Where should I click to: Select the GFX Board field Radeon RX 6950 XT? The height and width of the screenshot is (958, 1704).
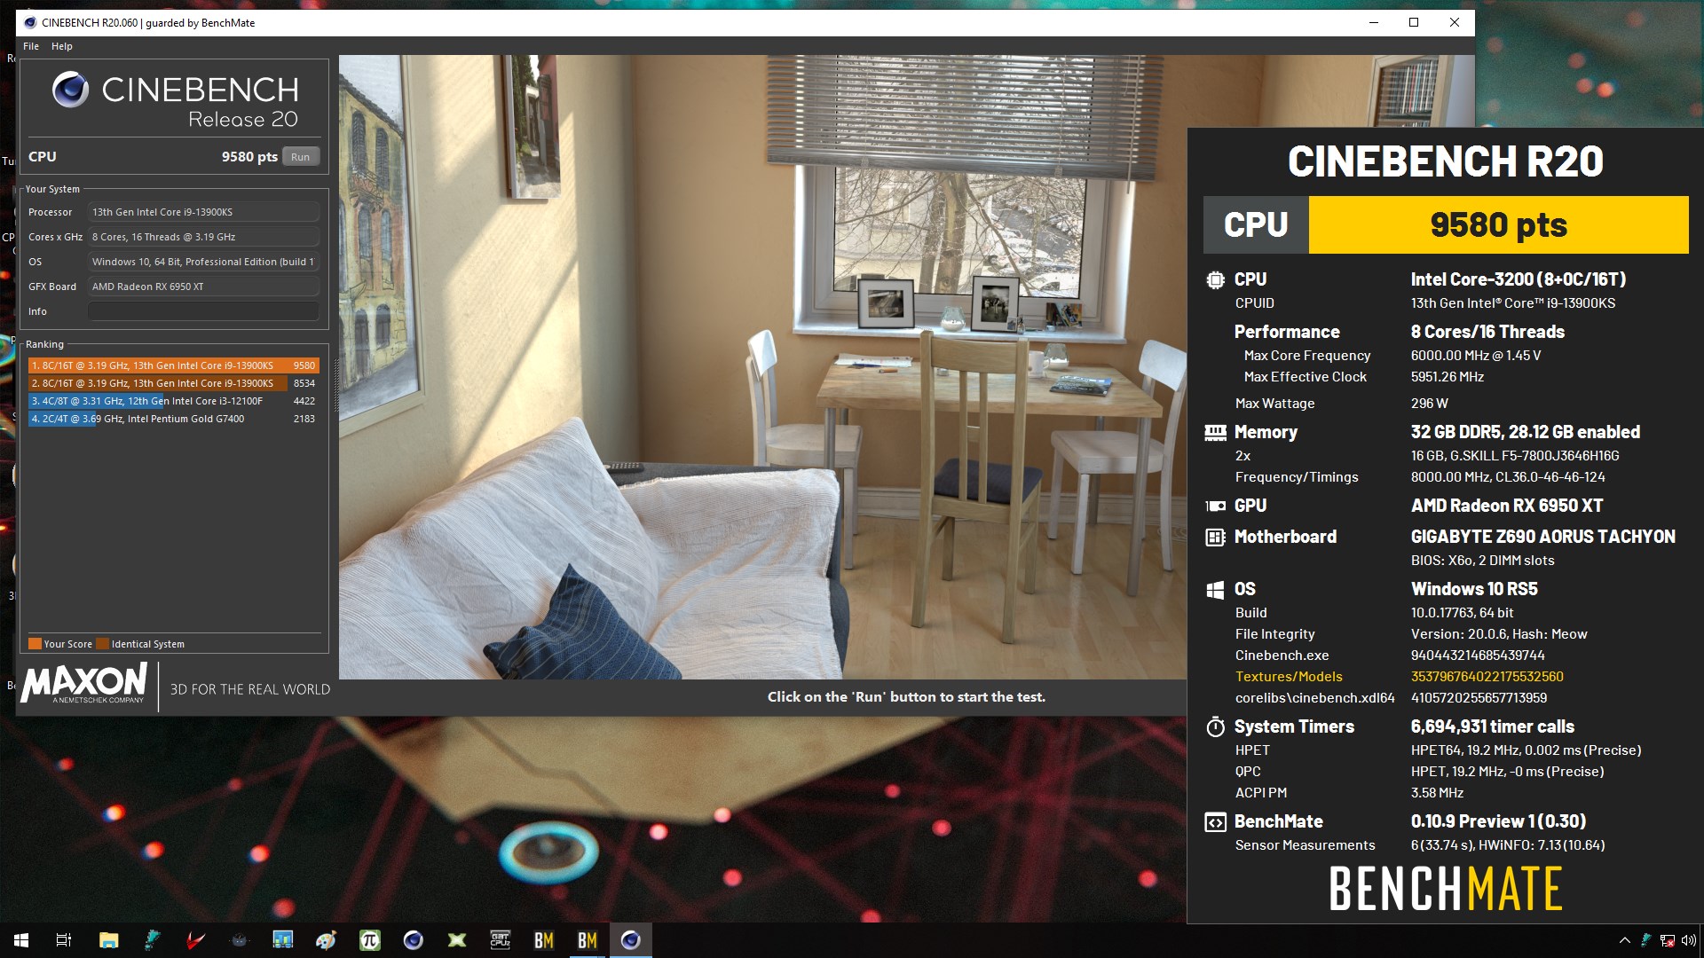pyautogui.click(x=203, y=287)
